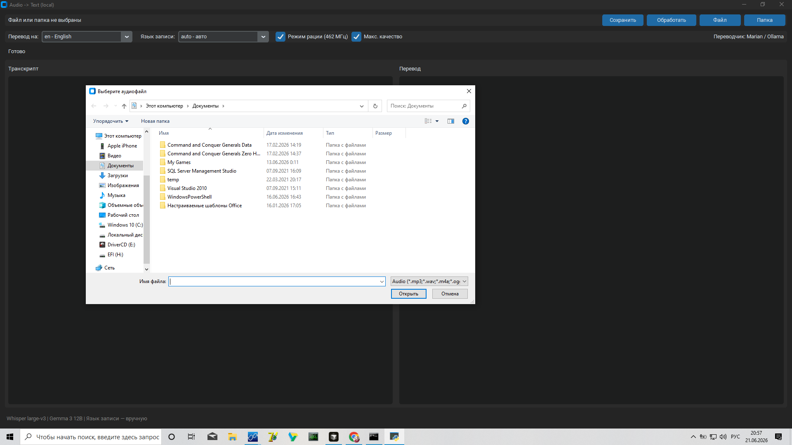This screenshot has width=792, height=445.
Task: Open the Язык записи dropdown
Action: 263,37
